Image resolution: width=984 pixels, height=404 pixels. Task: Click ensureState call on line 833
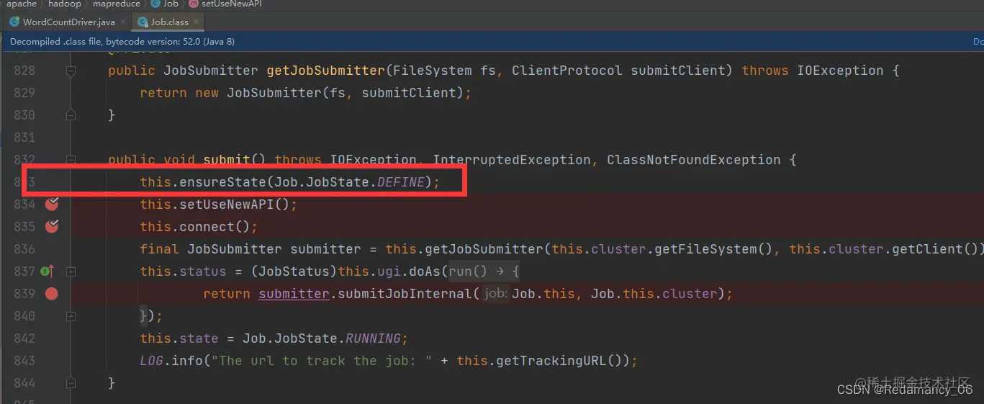pos(223,182)
